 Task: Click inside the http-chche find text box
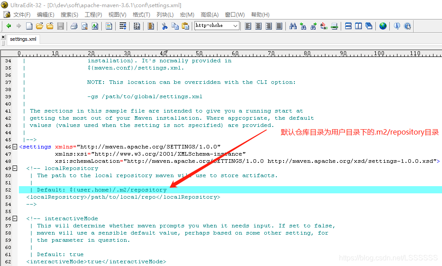tap(213, 26)
